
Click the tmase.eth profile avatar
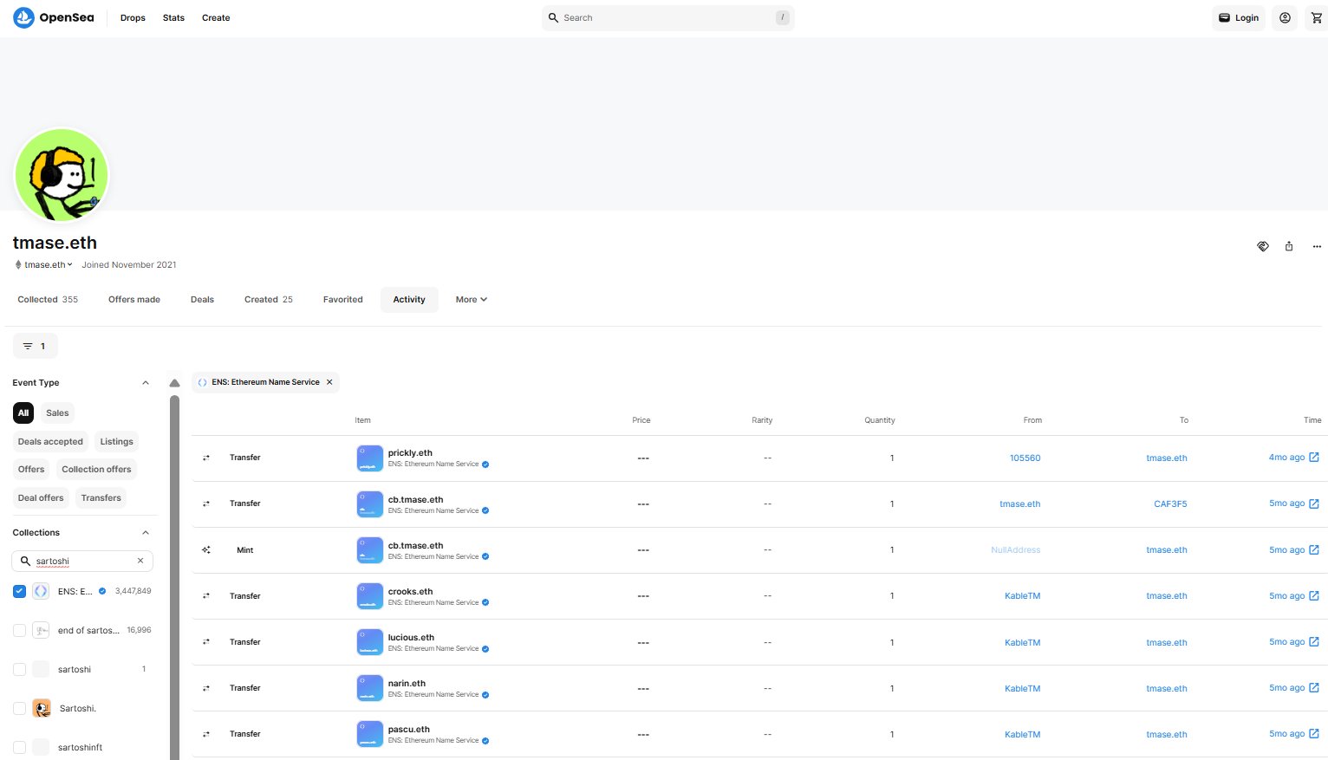tap(62, 175)
